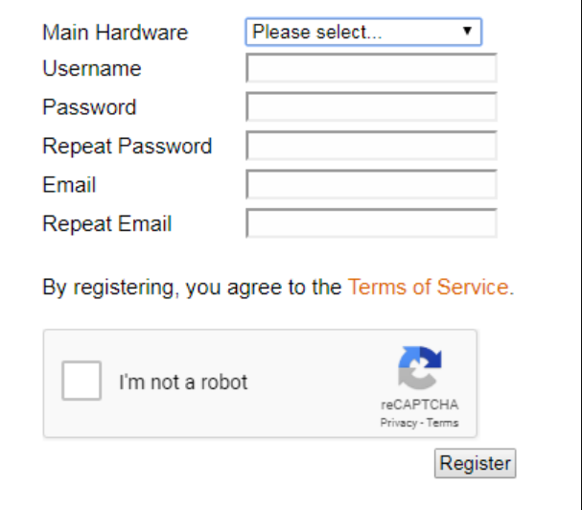Open the Main Hardware 'Please select...' dropdown
This screenshot has height=510, width=582.
[x=363, y=32]
